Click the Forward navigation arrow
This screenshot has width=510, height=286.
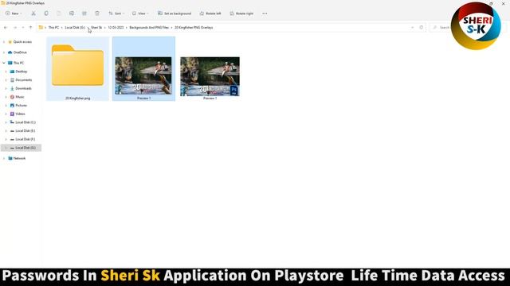(x=14, y=28)
